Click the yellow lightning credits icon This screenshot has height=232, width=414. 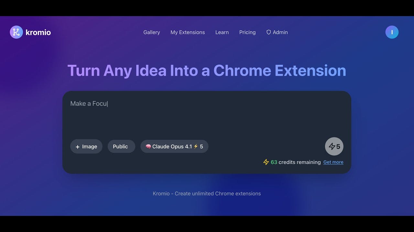(266, 162)
